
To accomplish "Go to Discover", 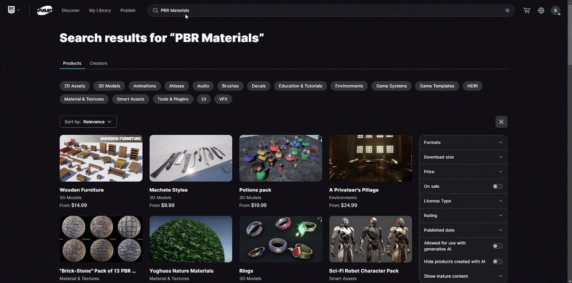I will [x=71, y=10].
